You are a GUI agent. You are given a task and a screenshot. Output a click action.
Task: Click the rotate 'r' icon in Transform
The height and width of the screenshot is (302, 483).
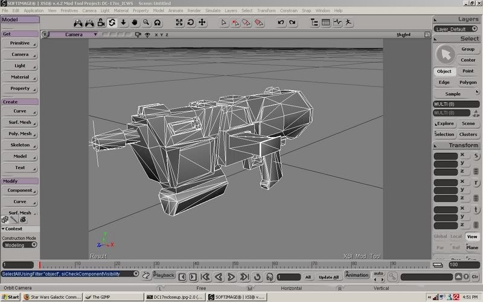(x=476, y=183)
